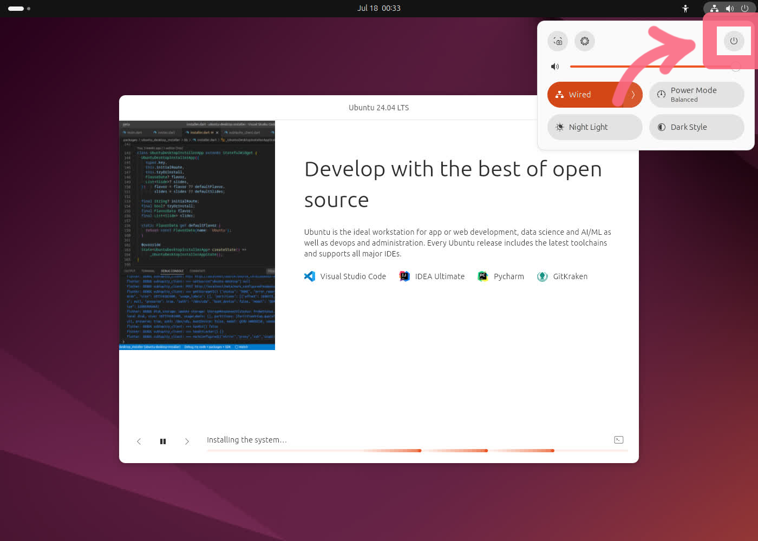
Task: Turn on Dark Style
Action: (x=696, y=127)
